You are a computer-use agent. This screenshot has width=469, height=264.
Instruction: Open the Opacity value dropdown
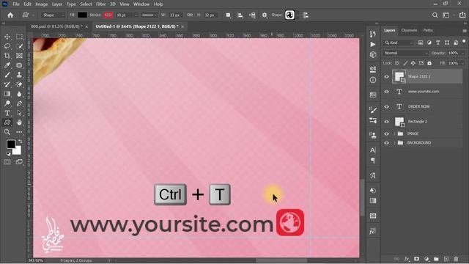pyautogui.click(x=463, y=53)
